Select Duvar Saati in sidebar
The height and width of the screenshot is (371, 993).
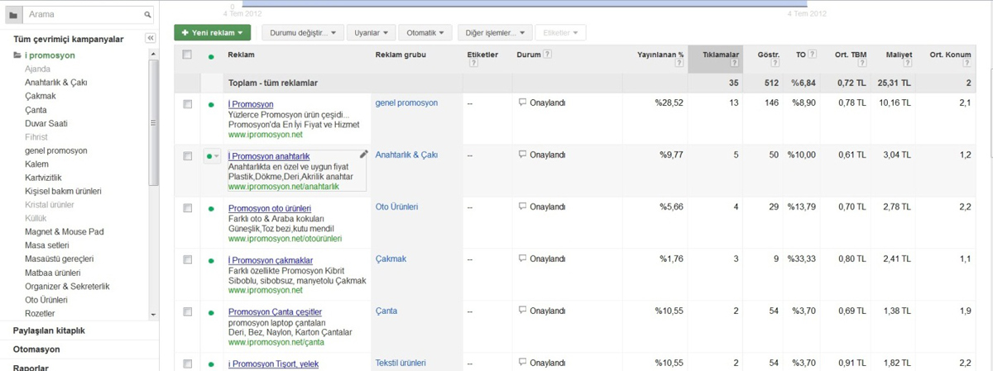click(46, 123)
